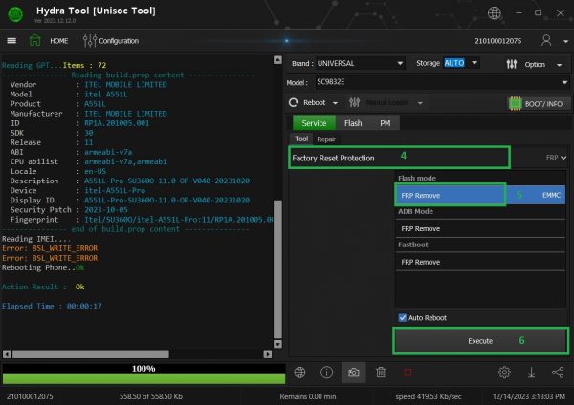Select Flash mode FRP Remove
Viewport: 574px width, 405px height.
pyautogui.click(x=480, y=195)
